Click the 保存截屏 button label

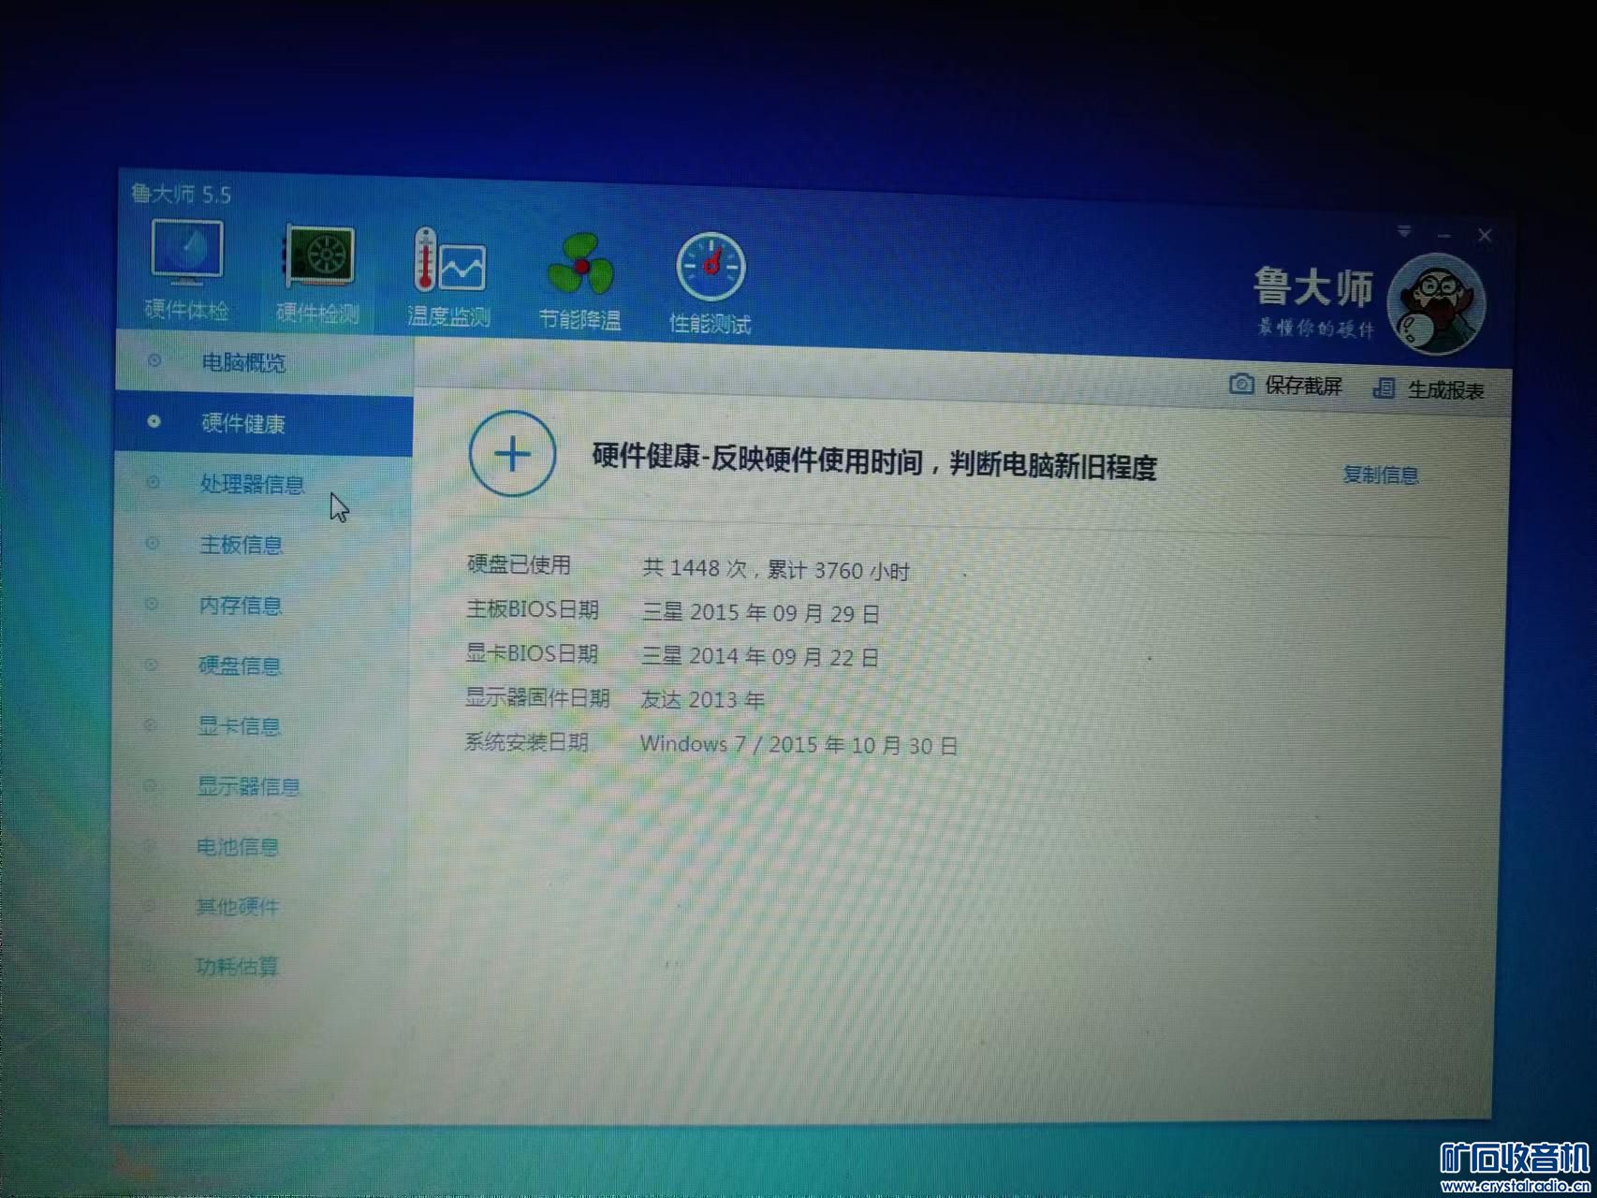pyautogui.click(x=1303, y=386)
